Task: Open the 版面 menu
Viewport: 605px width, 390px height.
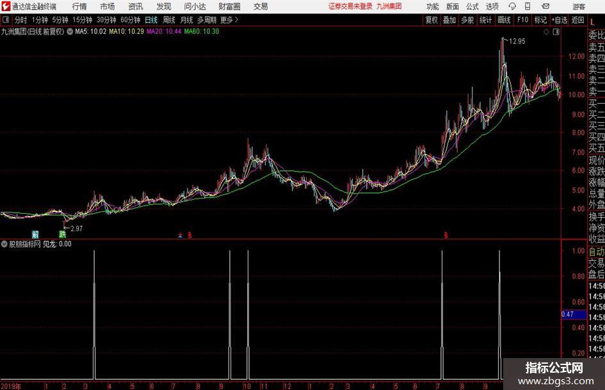Action: tap(453, 6)
